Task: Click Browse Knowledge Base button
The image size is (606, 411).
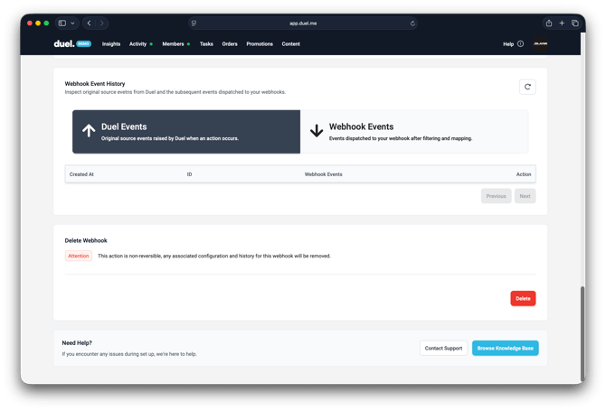Action: pos(505,348)
